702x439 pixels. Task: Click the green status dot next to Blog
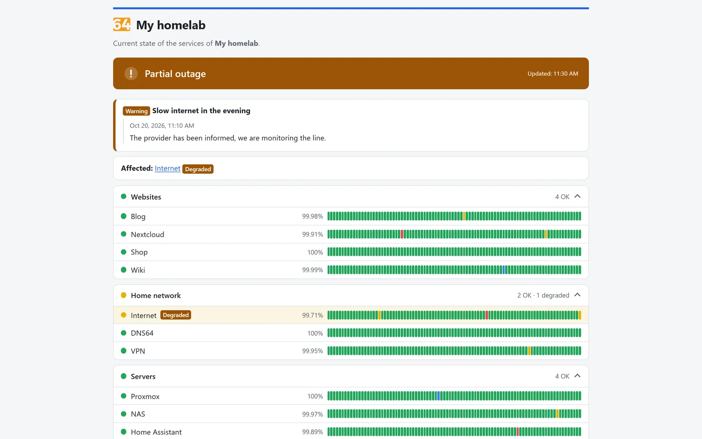[x=124, y=216]
